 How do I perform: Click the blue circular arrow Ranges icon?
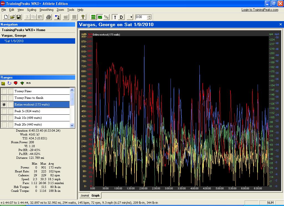point(9,83)
